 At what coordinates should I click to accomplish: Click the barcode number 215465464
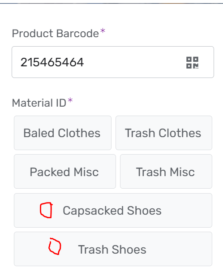coord(52,62)
